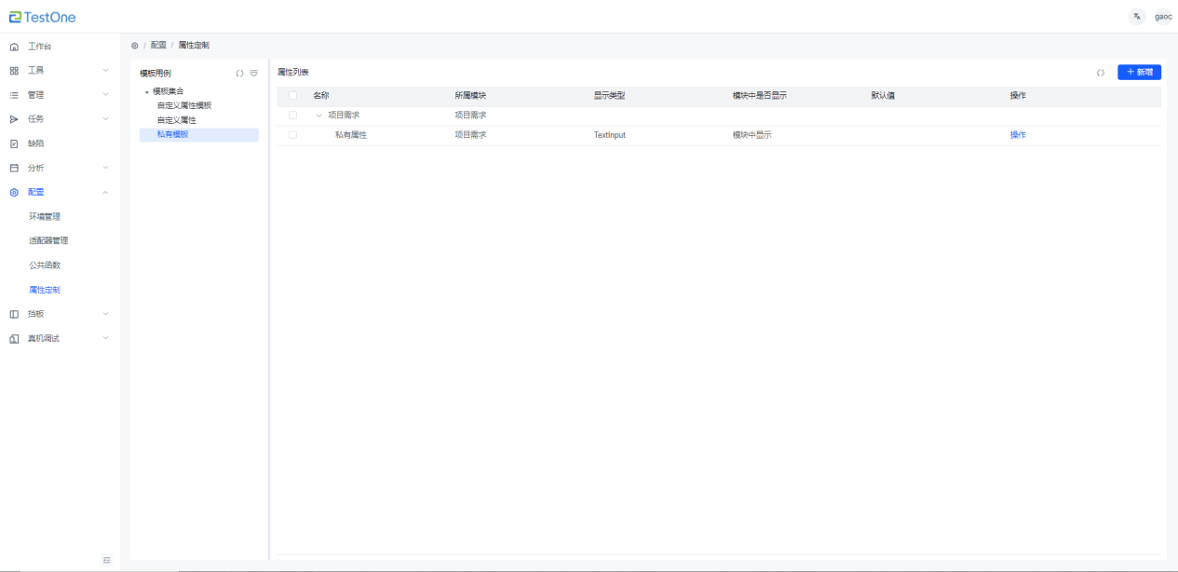
Task: Expand the 真机调试 sidebar menu chevron
Action: click(105, 338)
